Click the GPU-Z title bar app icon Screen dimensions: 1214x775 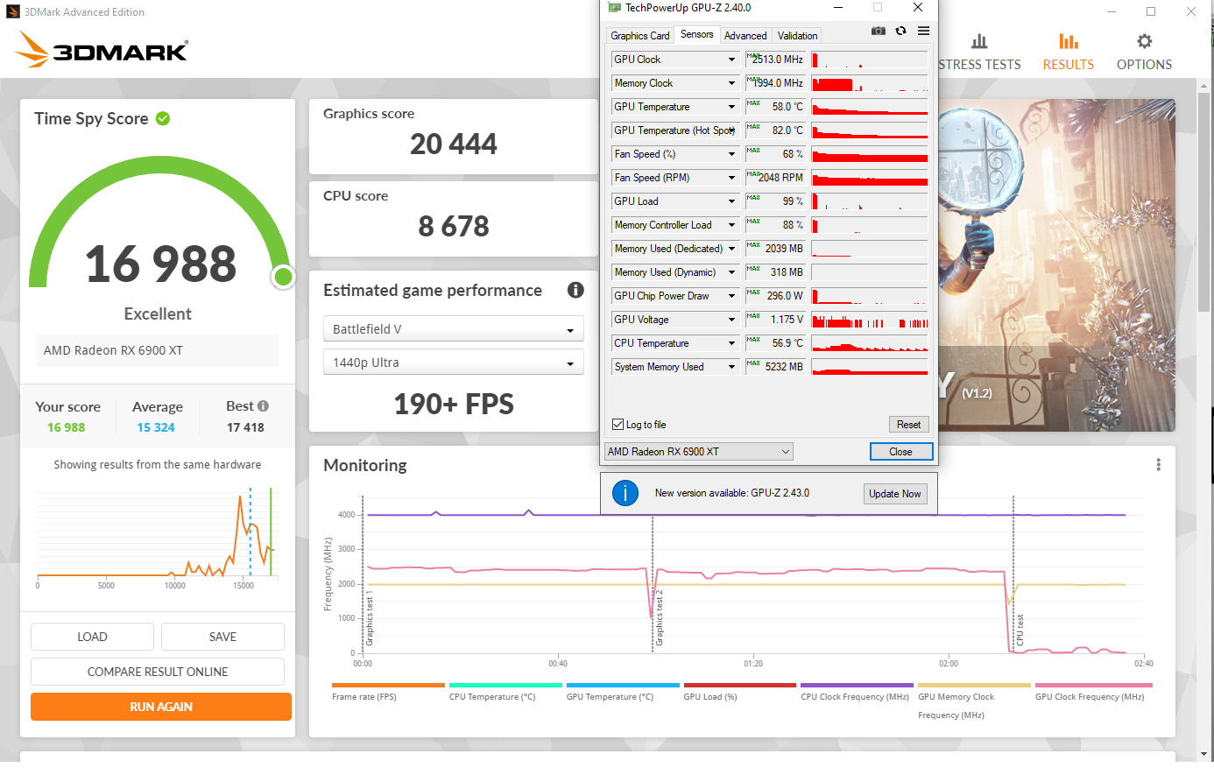click(x=614, y=8)
